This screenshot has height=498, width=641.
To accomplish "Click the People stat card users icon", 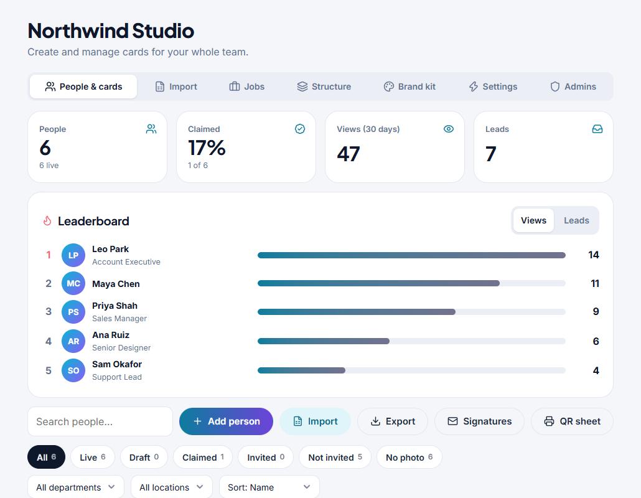I will coord(151,129).
